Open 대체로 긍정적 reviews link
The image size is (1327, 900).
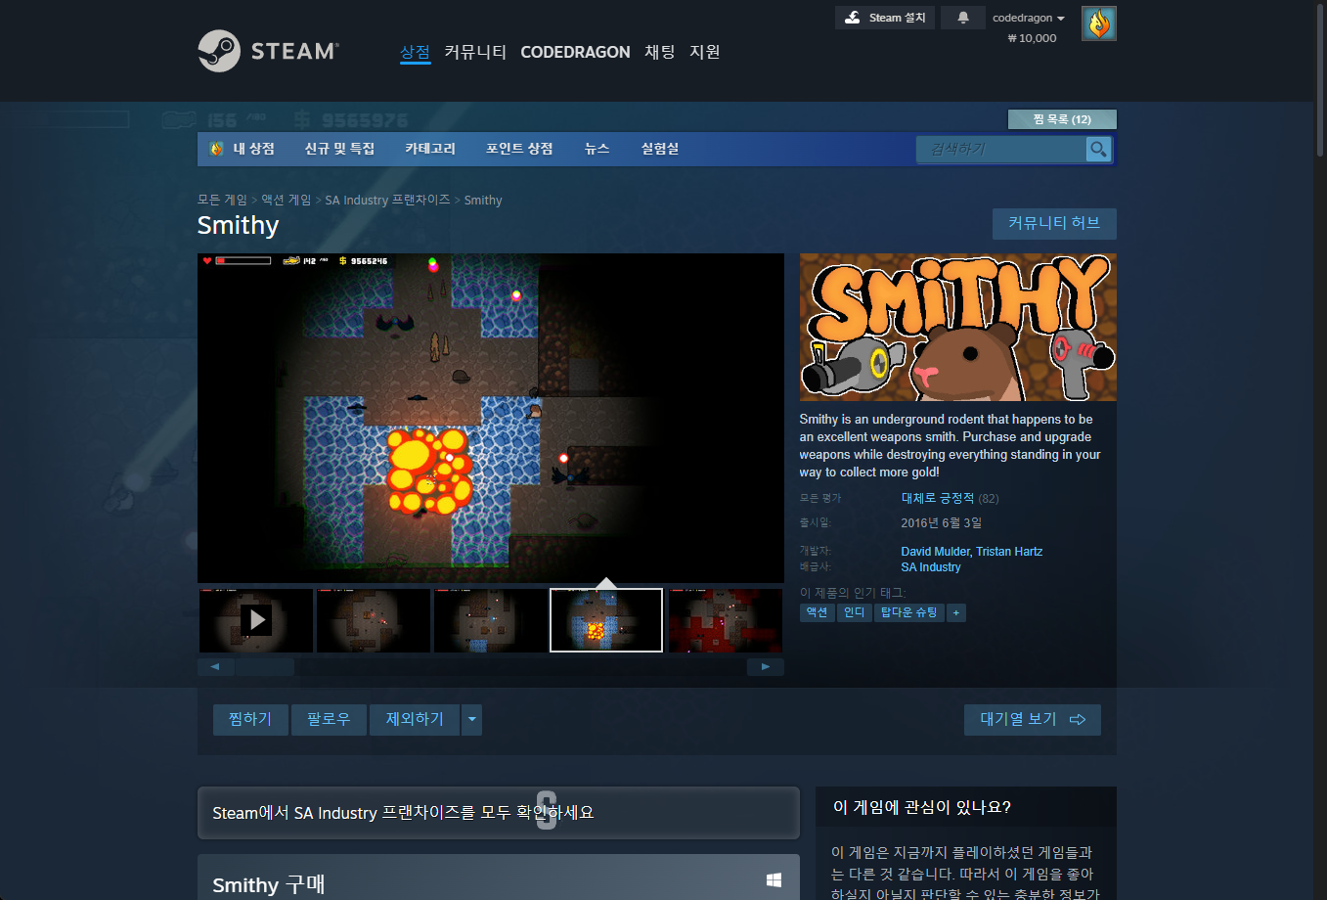click(937, 498)
